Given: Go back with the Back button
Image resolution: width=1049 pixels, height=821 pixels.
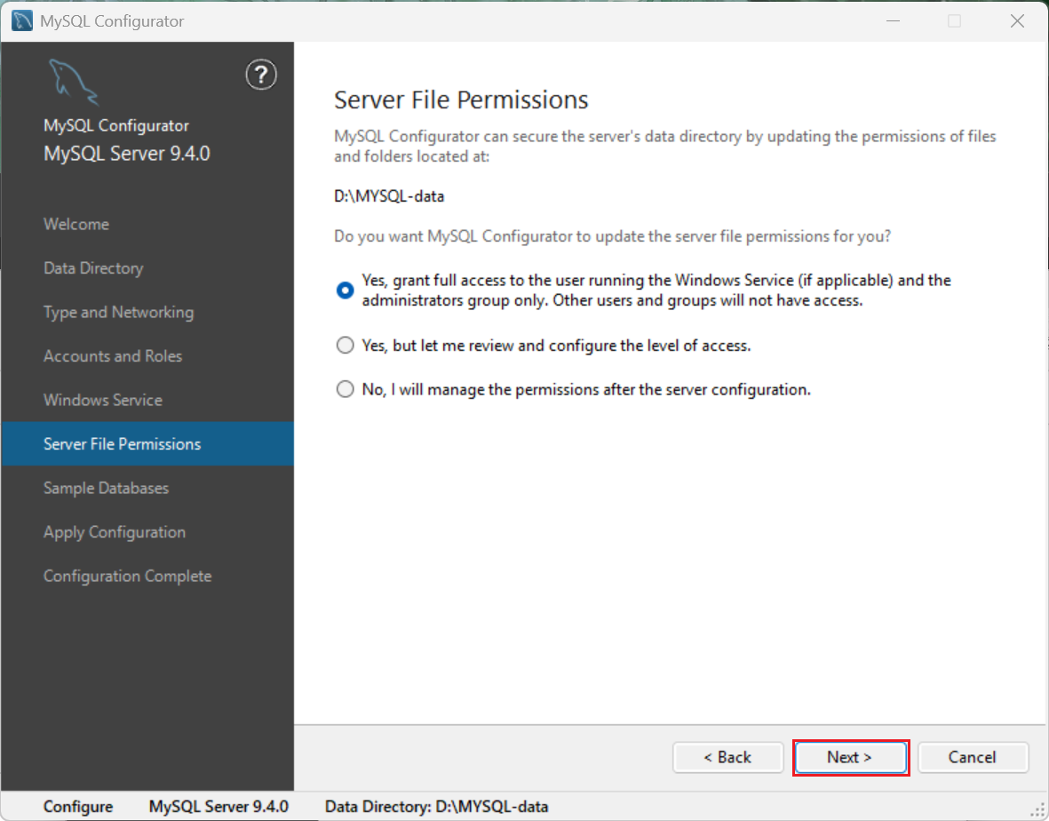Looking at the screenshot, I should point(727,757).
